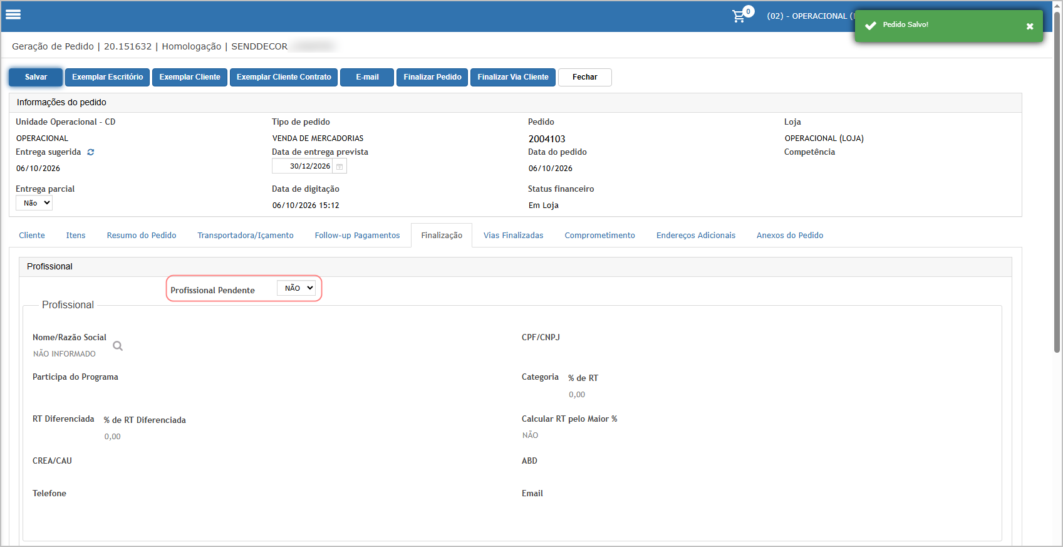Screen dimensions: 1063x547
Task: Close the order with Fechar button
Action: (x=585, y=77)
